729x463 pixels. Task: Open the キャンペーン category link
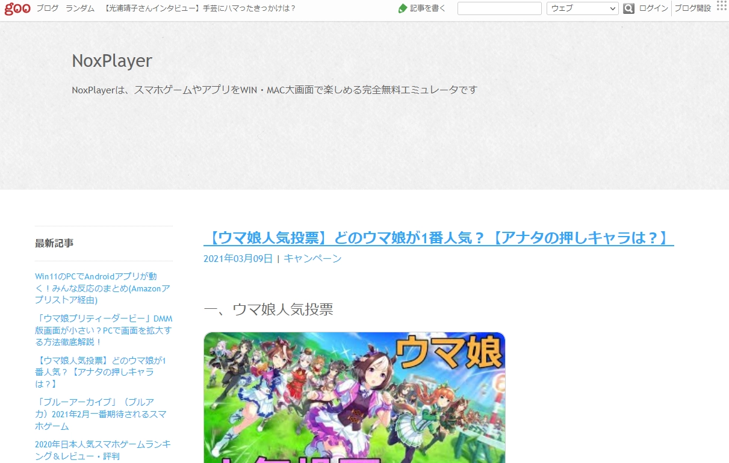(312, 258)
